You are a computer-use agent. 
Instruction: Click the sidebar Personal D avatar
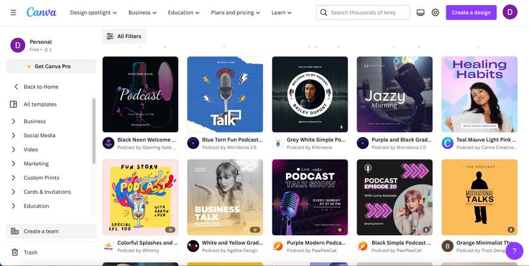coord(17,45)
